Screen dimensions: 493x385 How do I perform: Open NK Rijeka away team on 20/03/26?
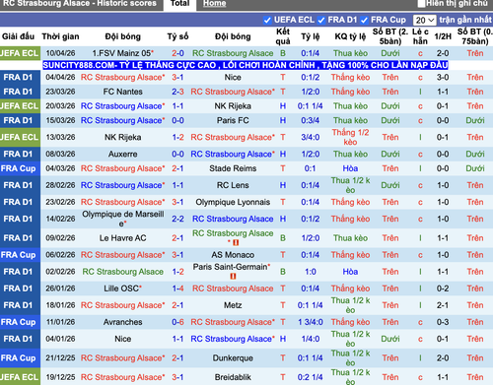(x=233, y=106)
